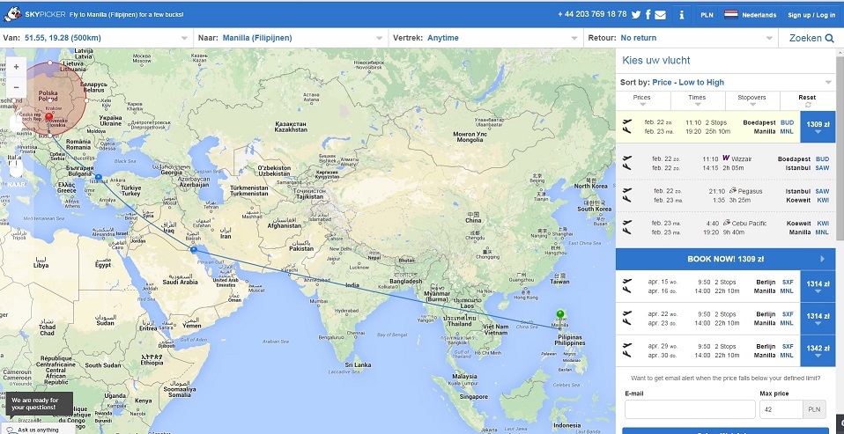Click the top resize handle of the radius circle
Image resolution: width=844 pixels, height=434 pixels.
click(50, 63)
